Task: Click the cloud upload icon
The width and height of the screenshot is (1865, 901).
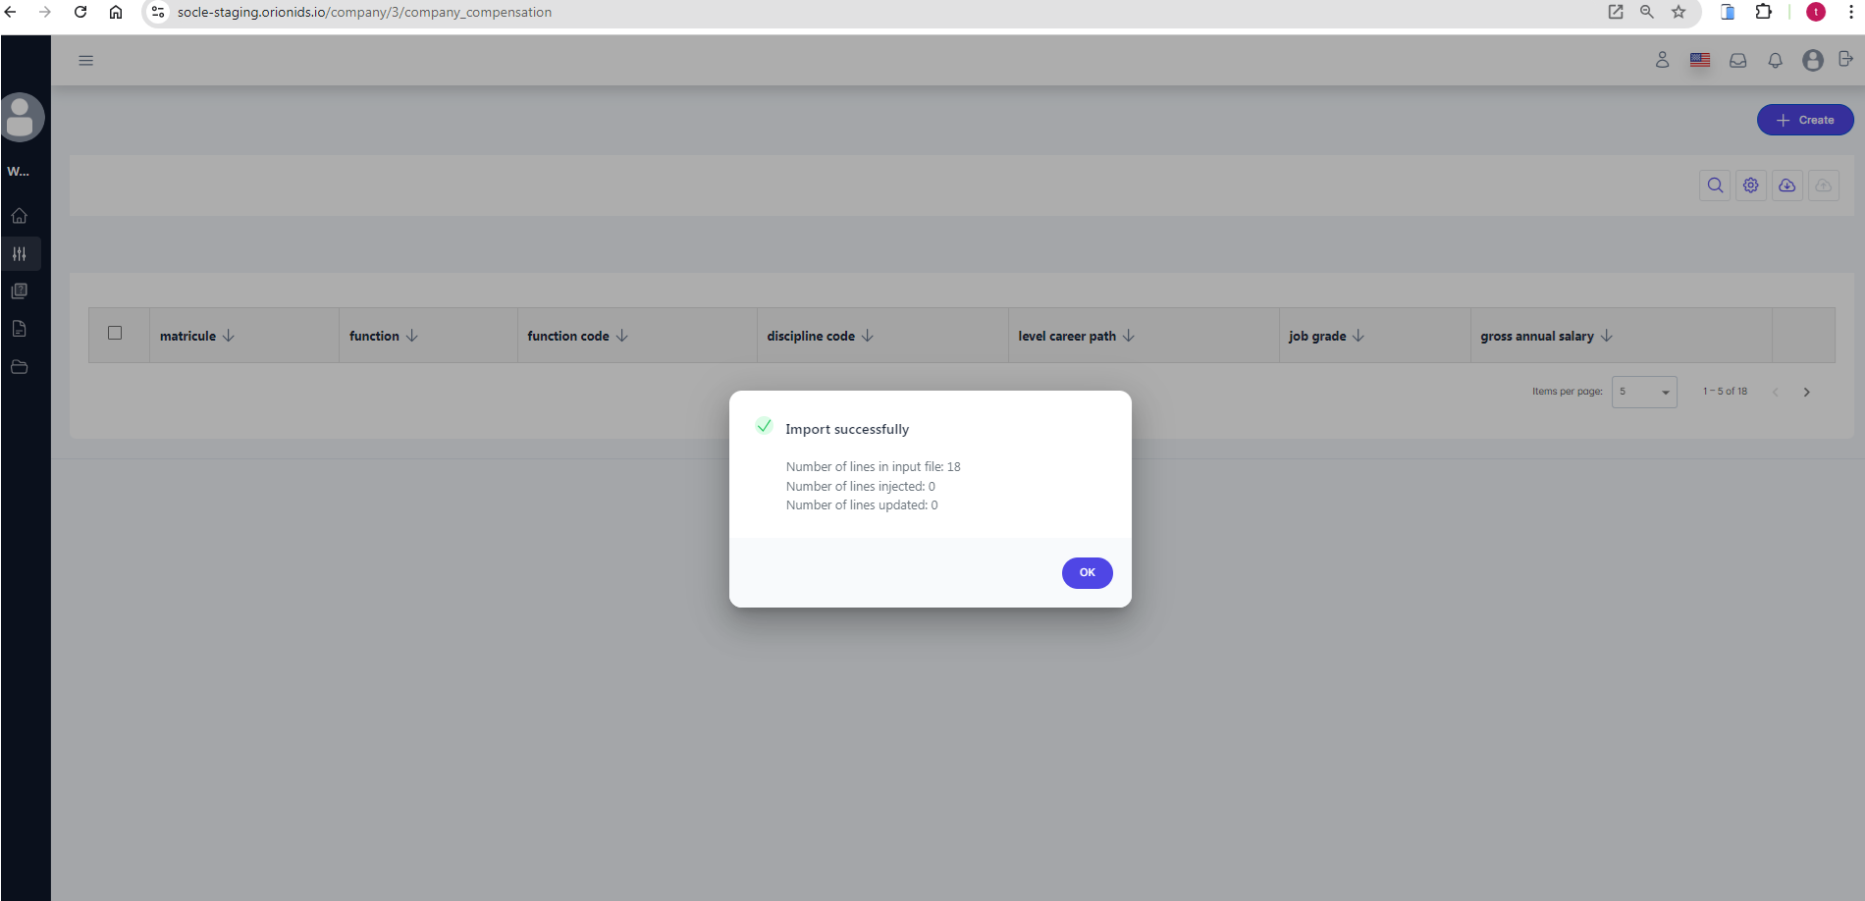Action: 1823,185
